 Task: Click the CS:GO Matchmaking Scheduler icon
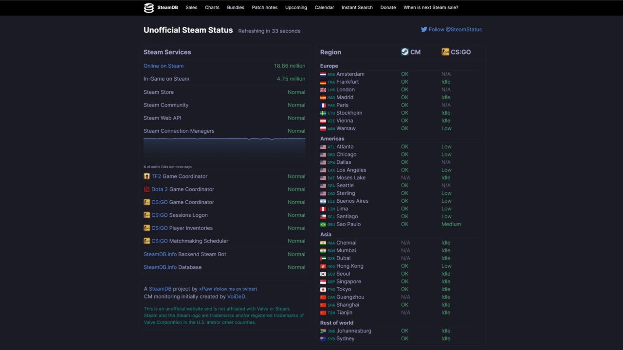click(x=147, y=241)
